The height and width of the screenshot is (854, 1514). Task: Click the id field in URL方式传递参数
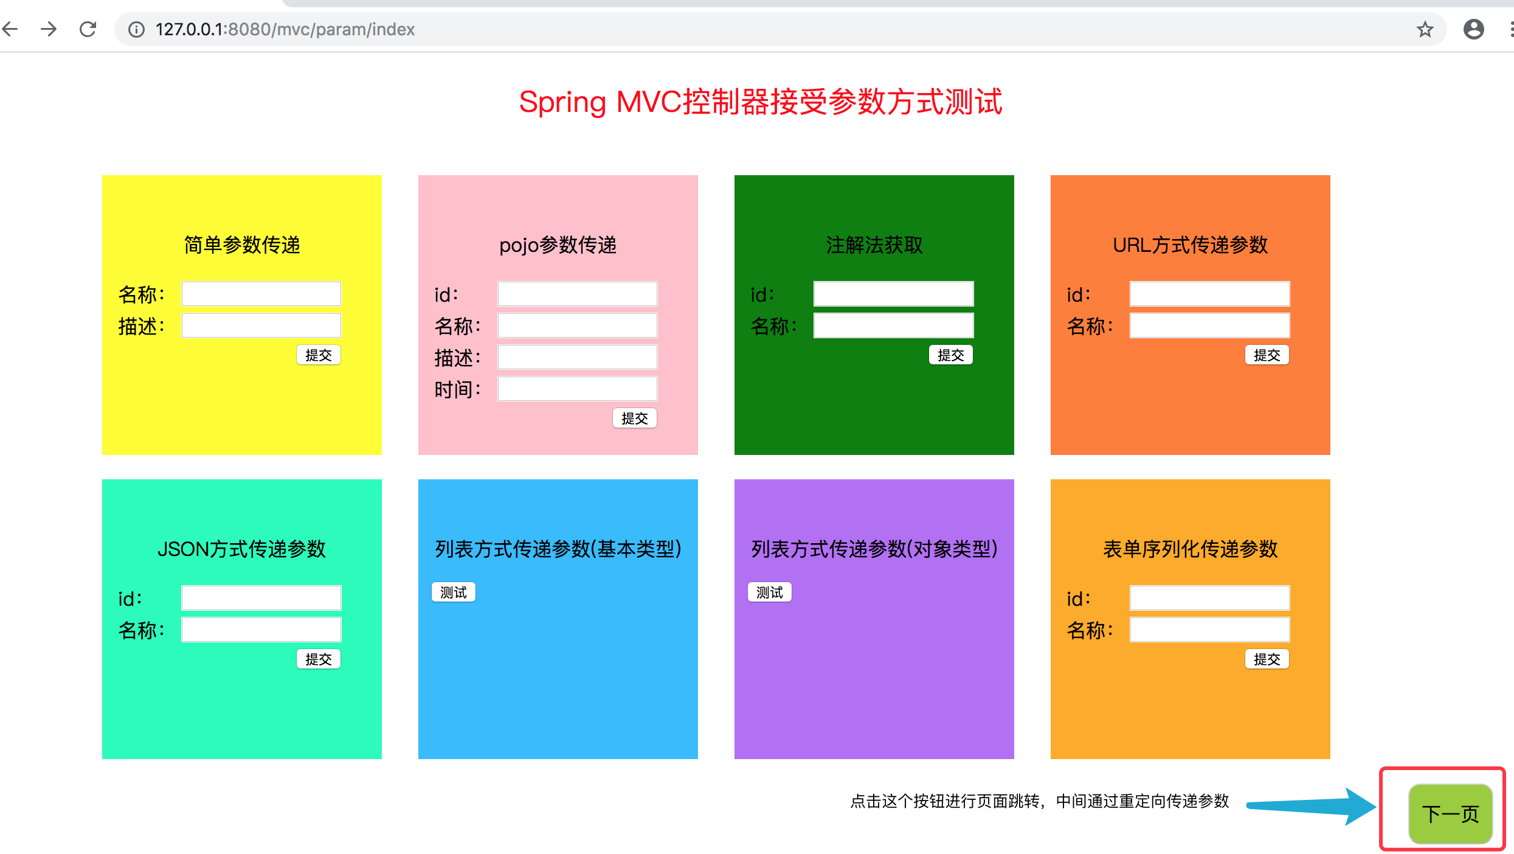tap(1210, 294)
